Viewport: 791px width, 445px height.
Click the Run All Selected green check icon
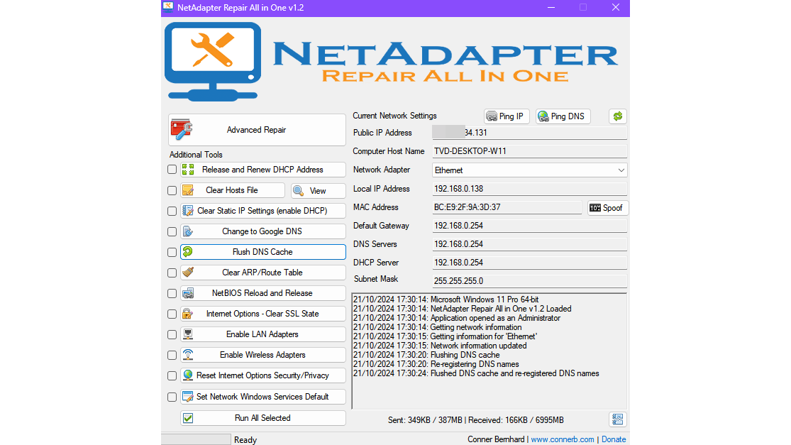tap(188, 418)
